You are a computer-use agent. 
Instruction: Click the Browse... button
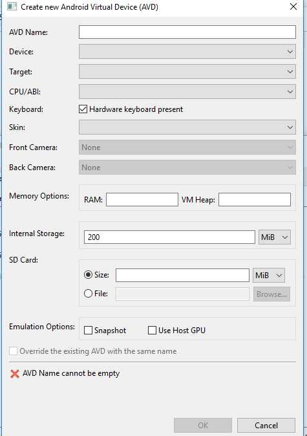coord(271,294)
